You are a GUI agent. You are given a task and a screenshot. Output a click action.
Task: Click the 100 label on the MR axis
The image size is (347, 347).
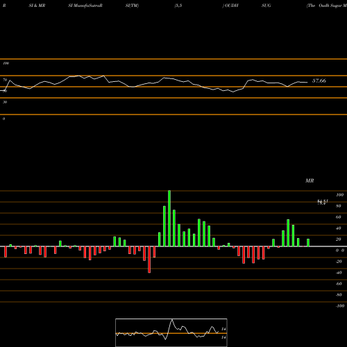coord(339,195)
